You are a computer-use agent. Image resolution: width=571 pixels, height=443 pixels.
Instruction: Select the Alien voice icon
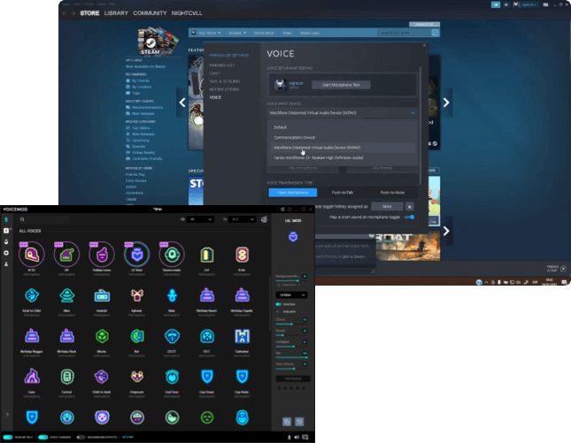[x=68, y=294]
